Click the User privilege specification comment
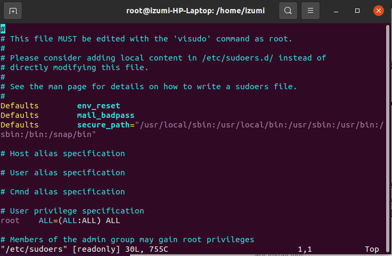 (x=72, y=211)
